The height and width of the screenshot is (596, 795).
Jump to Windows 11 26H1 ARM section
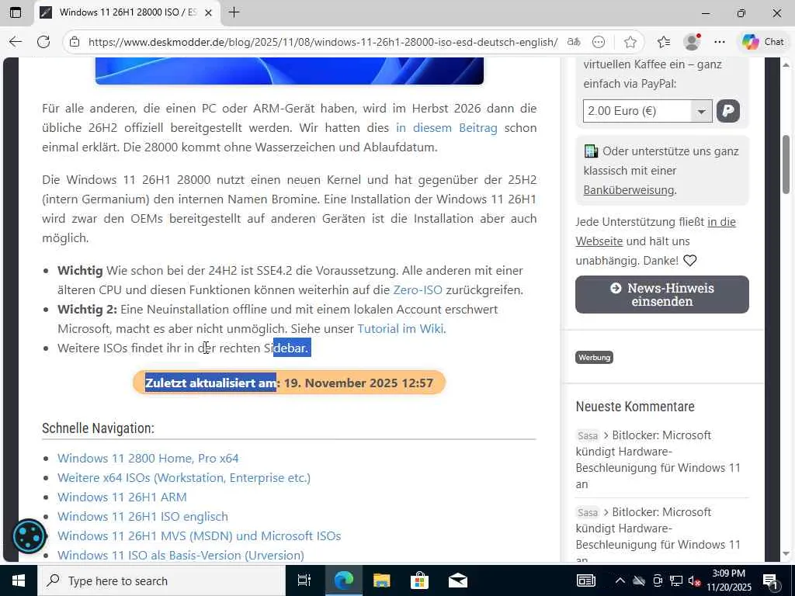tap(122, 497)
